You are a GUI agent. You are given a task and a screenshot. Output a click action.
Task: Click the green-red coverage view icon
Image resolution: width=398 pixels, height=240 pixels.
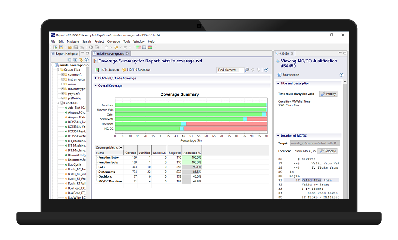[138, 47]
